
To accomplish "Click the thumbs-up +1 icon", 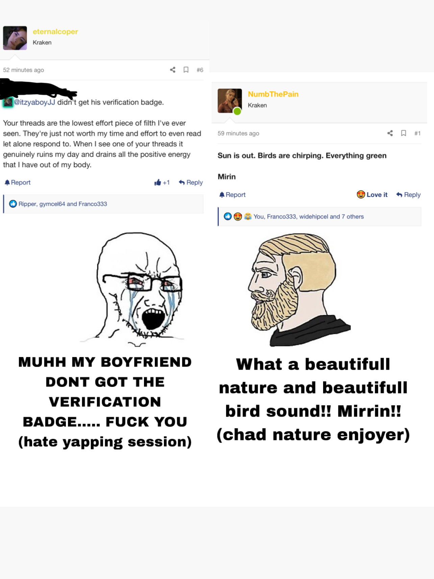I will pos(158,182).
